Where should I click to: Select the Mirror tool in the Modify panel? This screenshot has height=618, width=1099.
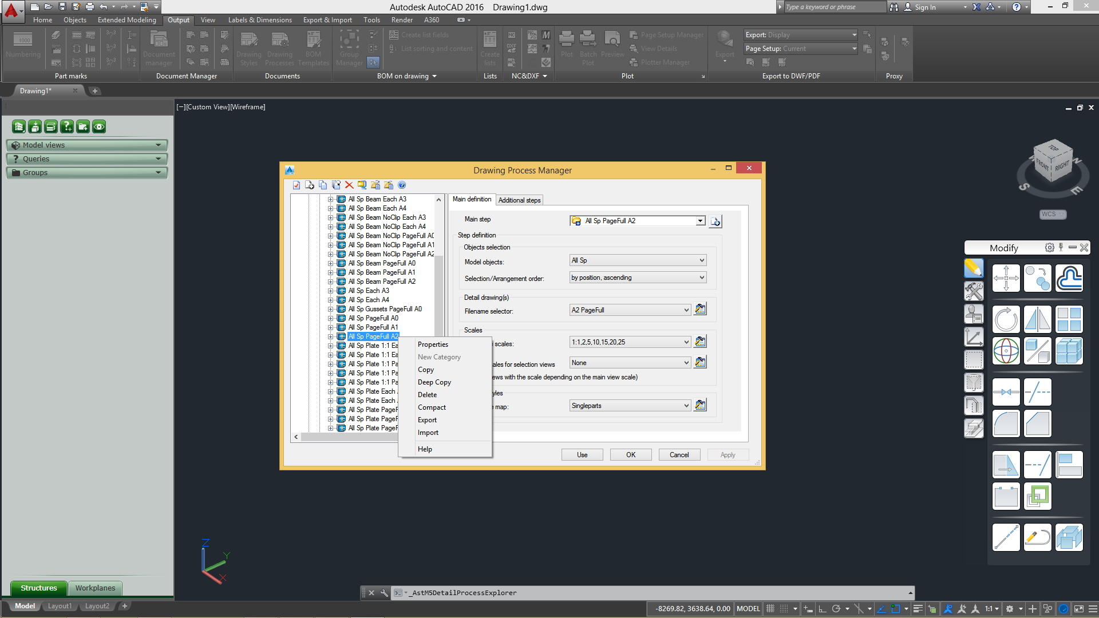[1038, 319]
